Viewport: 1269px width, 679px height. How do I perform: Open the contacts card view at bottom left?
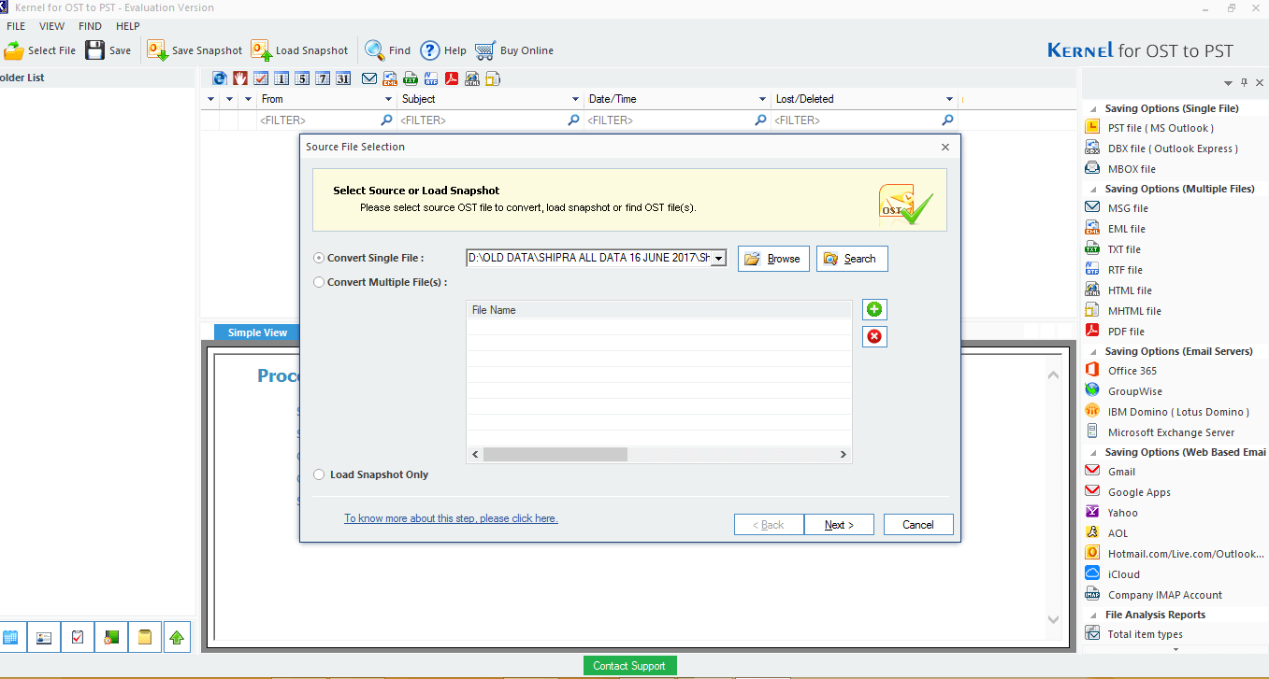(x=44, y=638)
